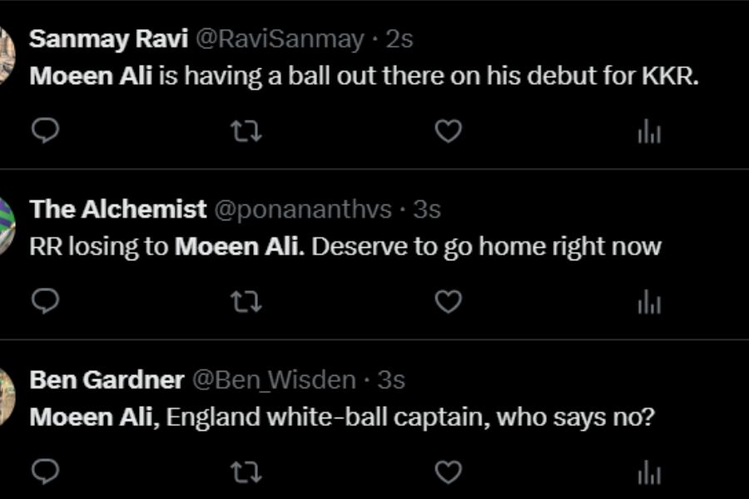Screen dimensions: 749x499
Task: Open the @ponananthvs handle link
Action: 303,210
